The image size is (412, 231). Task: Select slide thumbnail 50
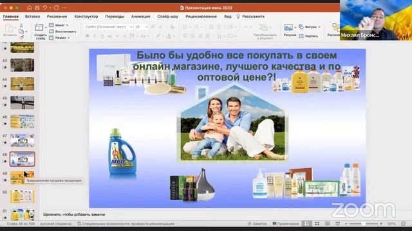pyautogui.click(x=23, y=197)
